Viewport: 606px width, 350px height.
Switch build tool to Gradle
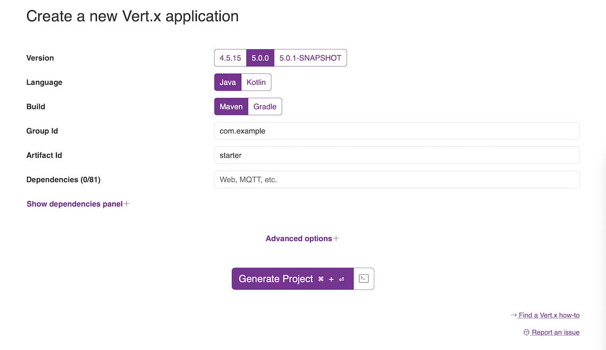pyautogui.click(x=265, y=107)
